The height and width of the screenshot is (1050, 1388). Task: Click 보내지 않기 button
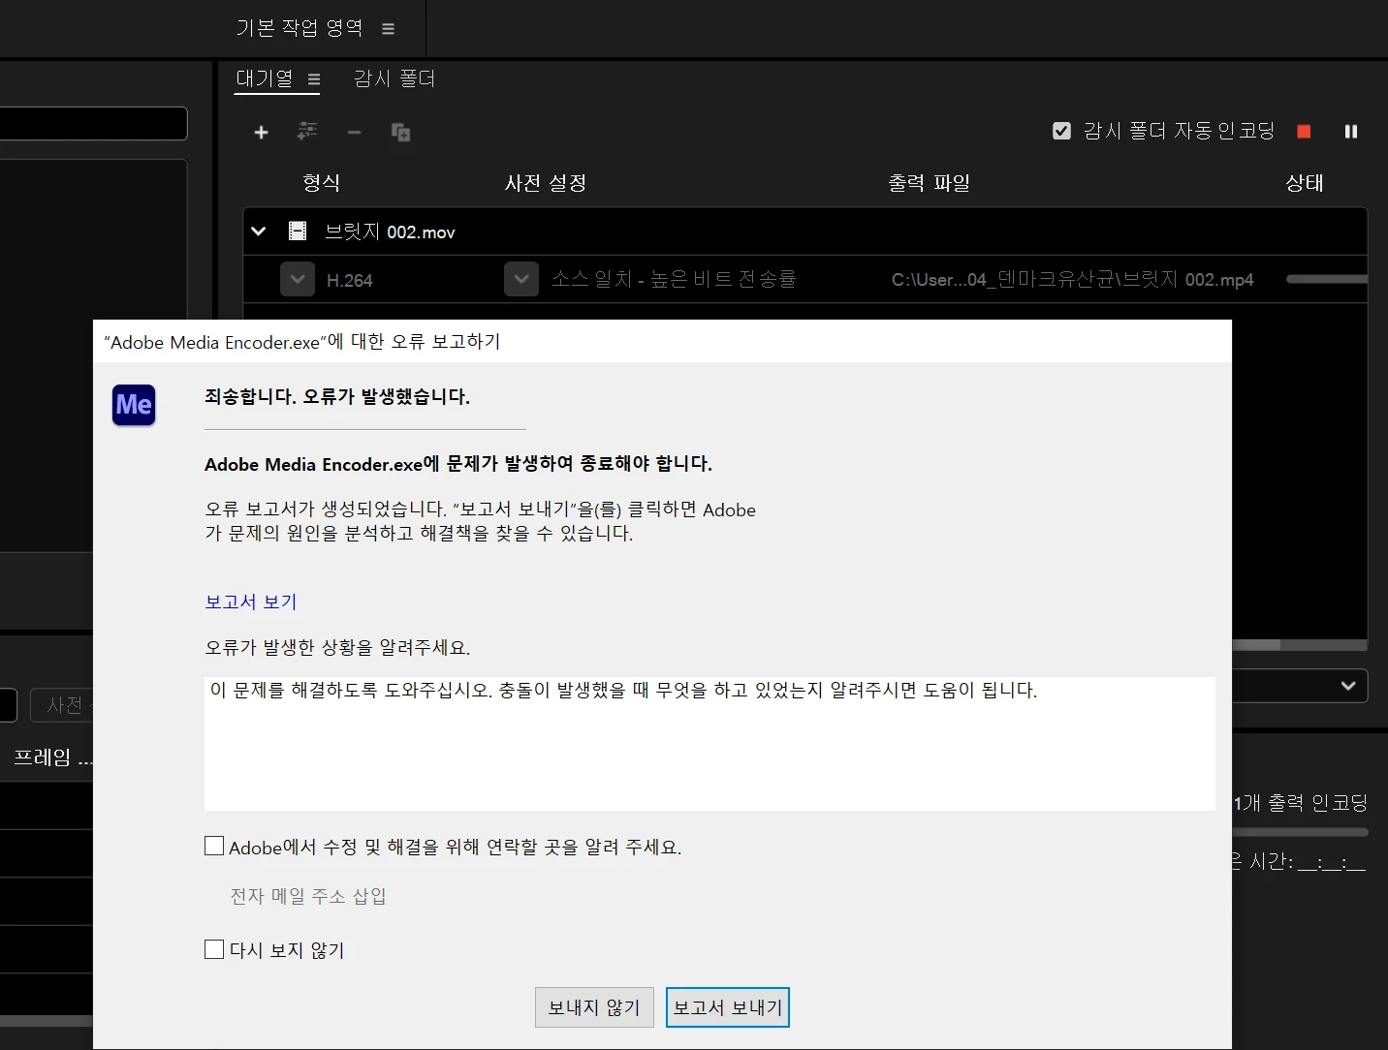(594, 1007)
